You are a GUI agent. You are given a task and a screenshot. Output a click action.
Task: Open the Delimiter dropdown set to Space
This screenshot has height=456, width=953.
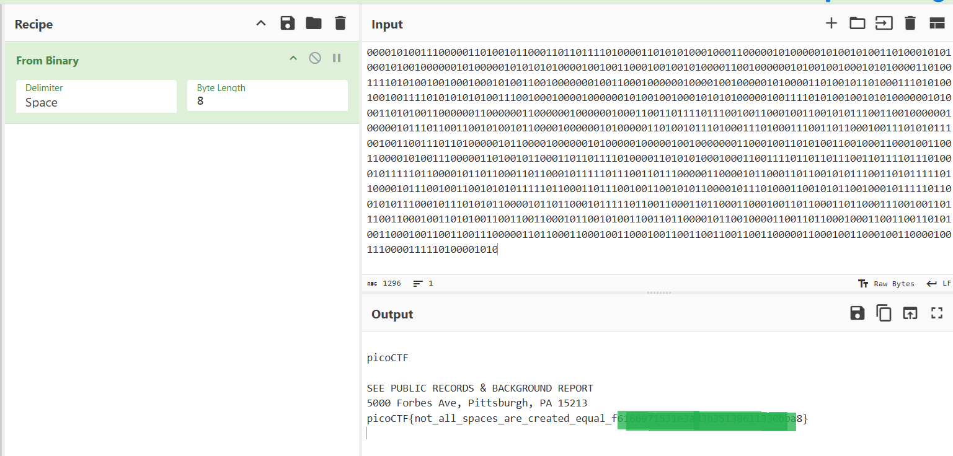(97, 95)
